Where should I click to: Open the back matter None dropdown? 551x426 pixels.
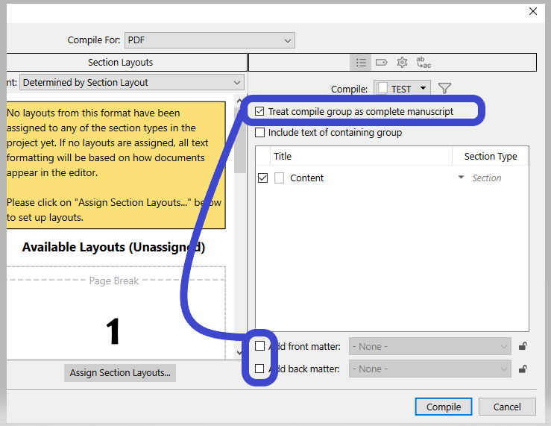pyautogui.click(x=430, y=369)
